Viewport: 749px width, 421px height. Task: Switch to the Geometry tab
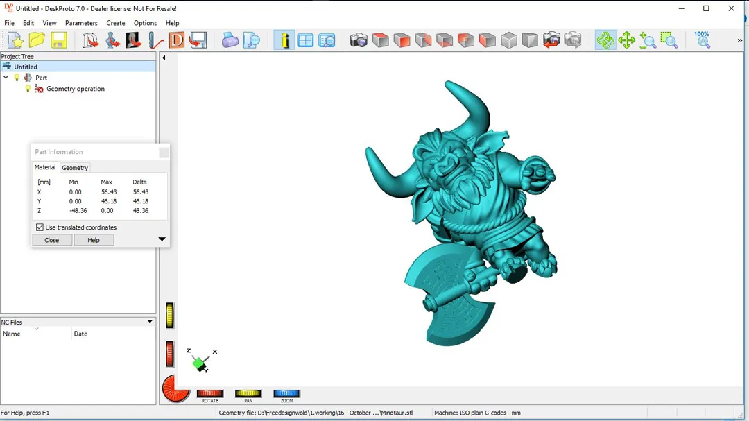pos(75,168)
